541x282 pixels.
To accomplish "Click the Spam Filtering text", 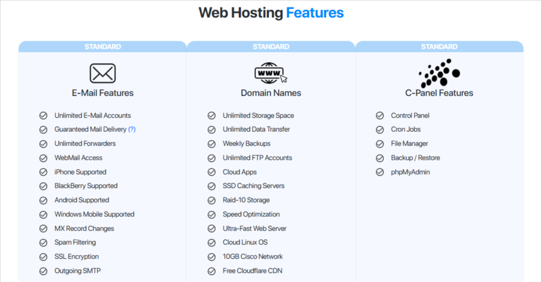I will pos(75,242).
